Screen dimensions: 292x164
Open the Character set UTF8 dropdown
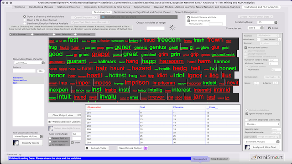[255, 28]
